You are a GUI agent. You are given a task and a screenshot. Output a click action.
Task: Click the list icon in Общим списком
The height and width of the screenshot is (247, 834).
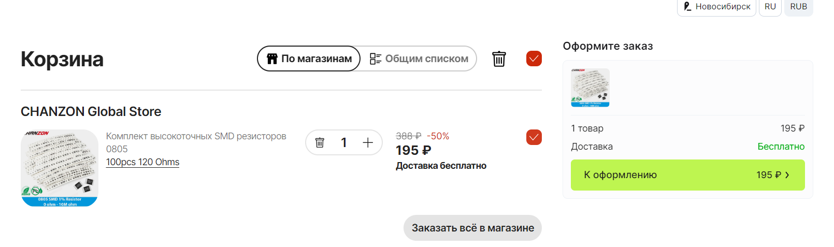(x=376, y=59)
